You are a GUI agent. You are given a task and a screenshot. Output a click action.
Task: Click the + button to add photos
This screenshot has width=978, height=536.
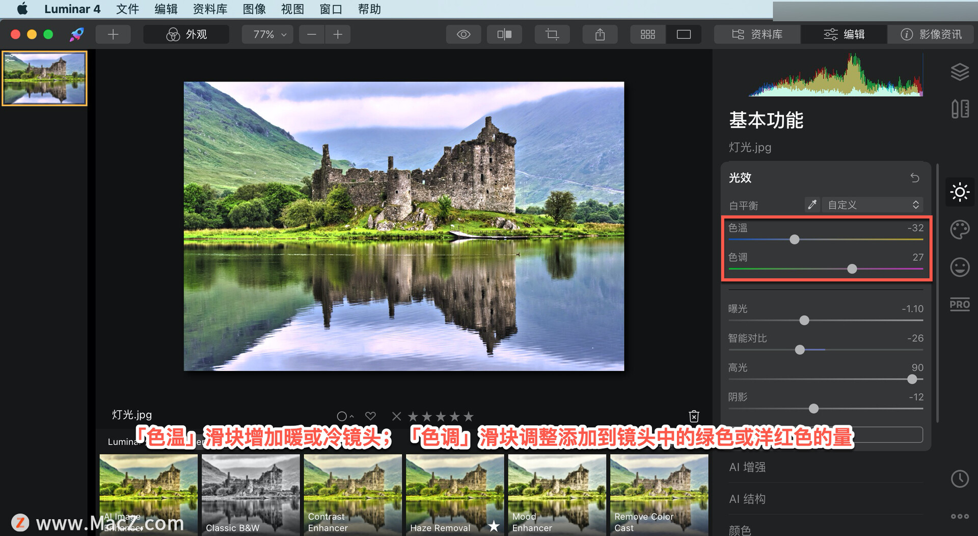113,34
